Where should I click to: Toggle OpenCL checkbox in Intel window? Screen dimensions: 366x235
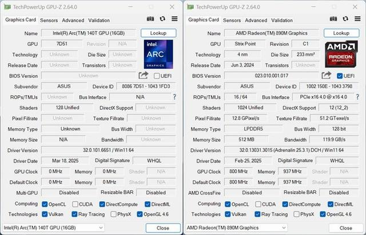[45, 204]
